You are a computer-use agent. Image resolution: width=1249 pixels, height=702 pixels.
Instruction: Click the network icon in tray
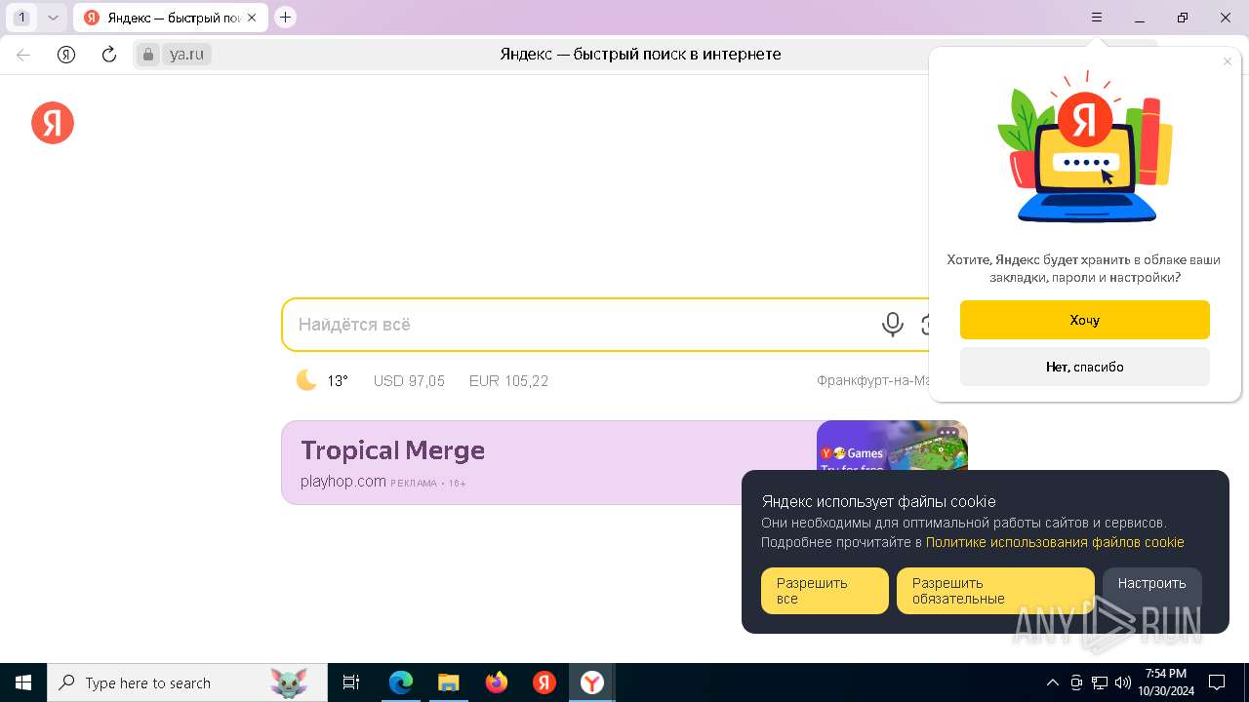pyautogui.click(x=1100, y=682)
